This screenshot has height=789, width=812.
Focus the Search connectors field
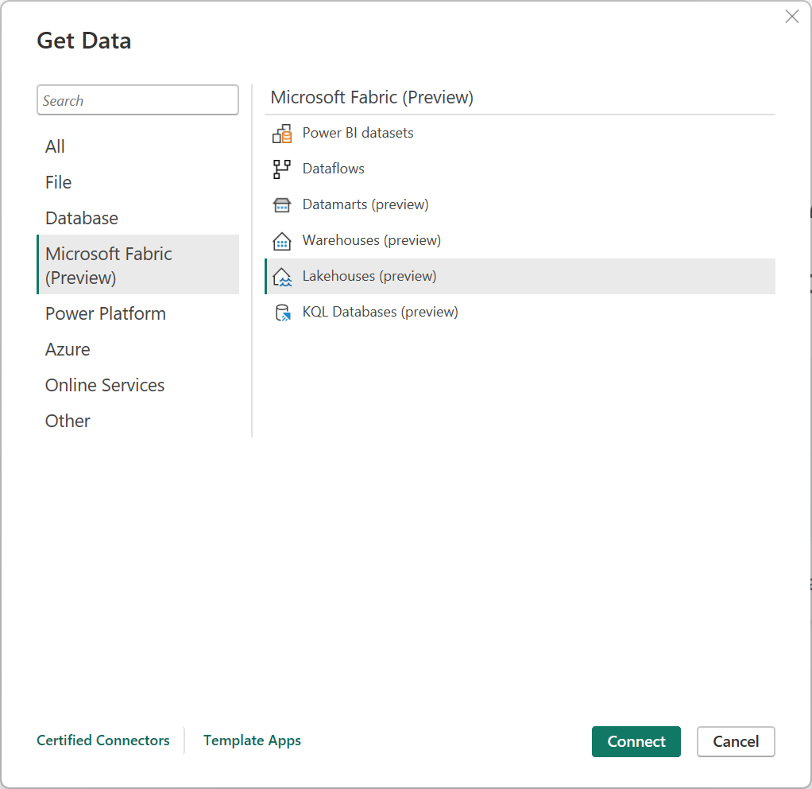point(137,100)
